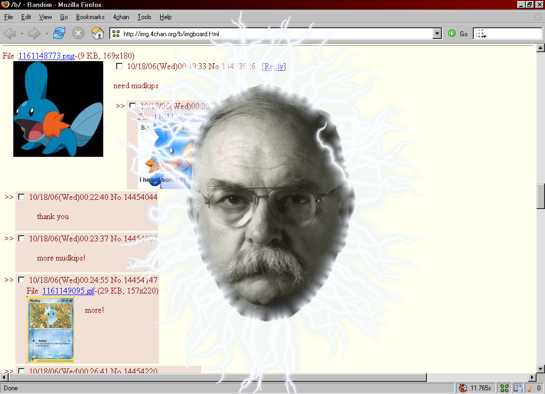Expand the address bar URL history dropdown
545x394 pixels.
pyautogui.click(x=437, y=33)
